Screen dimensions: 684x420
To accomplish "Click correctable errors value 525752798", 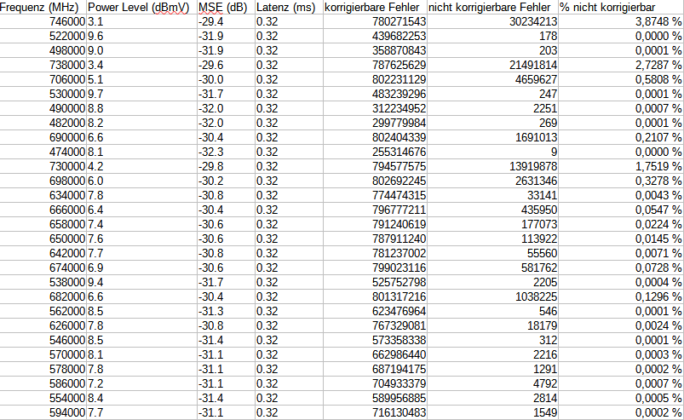I will click(375, 282).
